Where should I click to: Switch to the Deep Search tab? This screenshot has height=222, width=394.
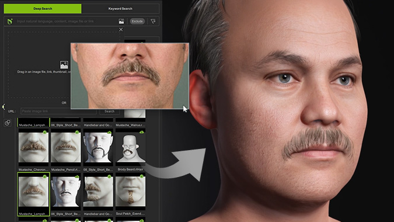[x=43, y=9]
